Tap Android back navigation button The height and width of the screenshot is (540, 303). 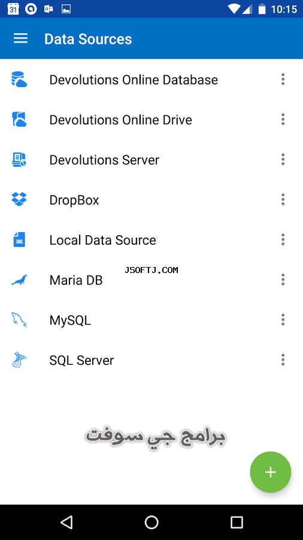pos(66,522)
